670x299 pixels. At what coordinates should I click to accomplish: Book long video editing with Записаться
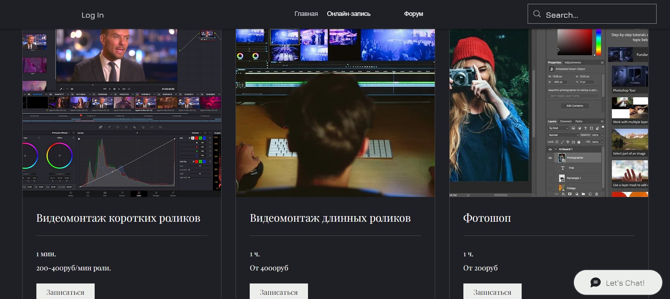(x=279, y=292)
